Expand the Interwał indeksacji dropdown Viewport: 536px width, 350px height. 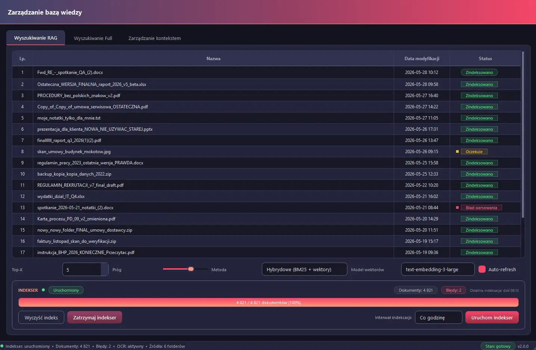pyautogui.click(x=439, y=318)
